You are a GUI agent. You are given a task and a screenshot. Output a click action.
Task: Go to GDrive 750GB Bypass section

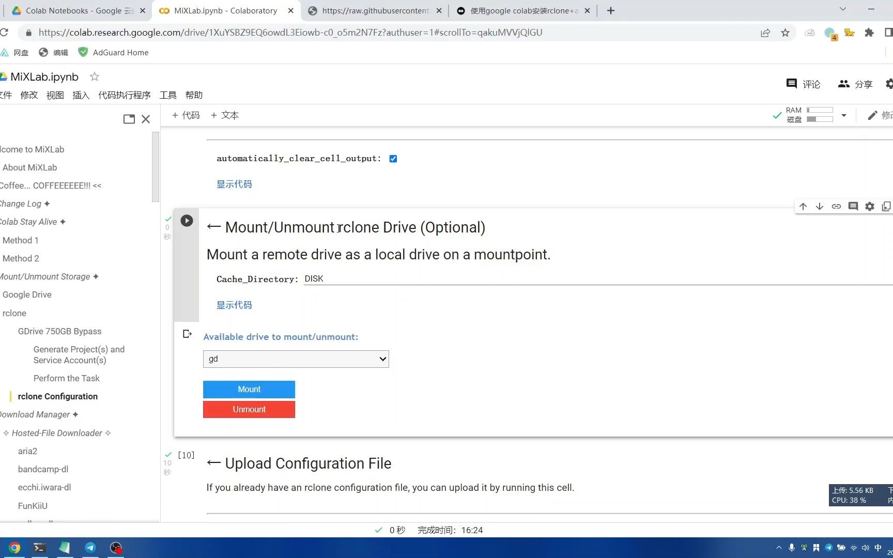[x=59, y=331]
